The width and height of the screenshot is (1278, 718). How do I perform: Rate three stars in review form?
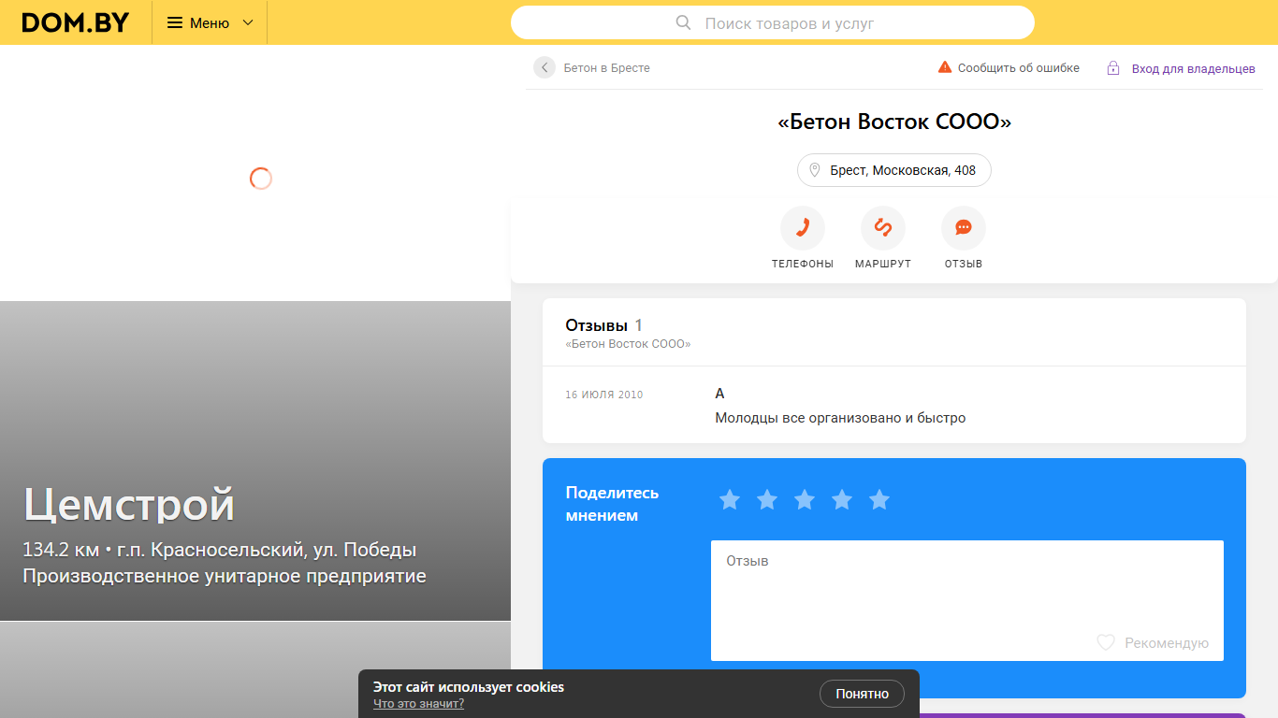pos(805,500)
